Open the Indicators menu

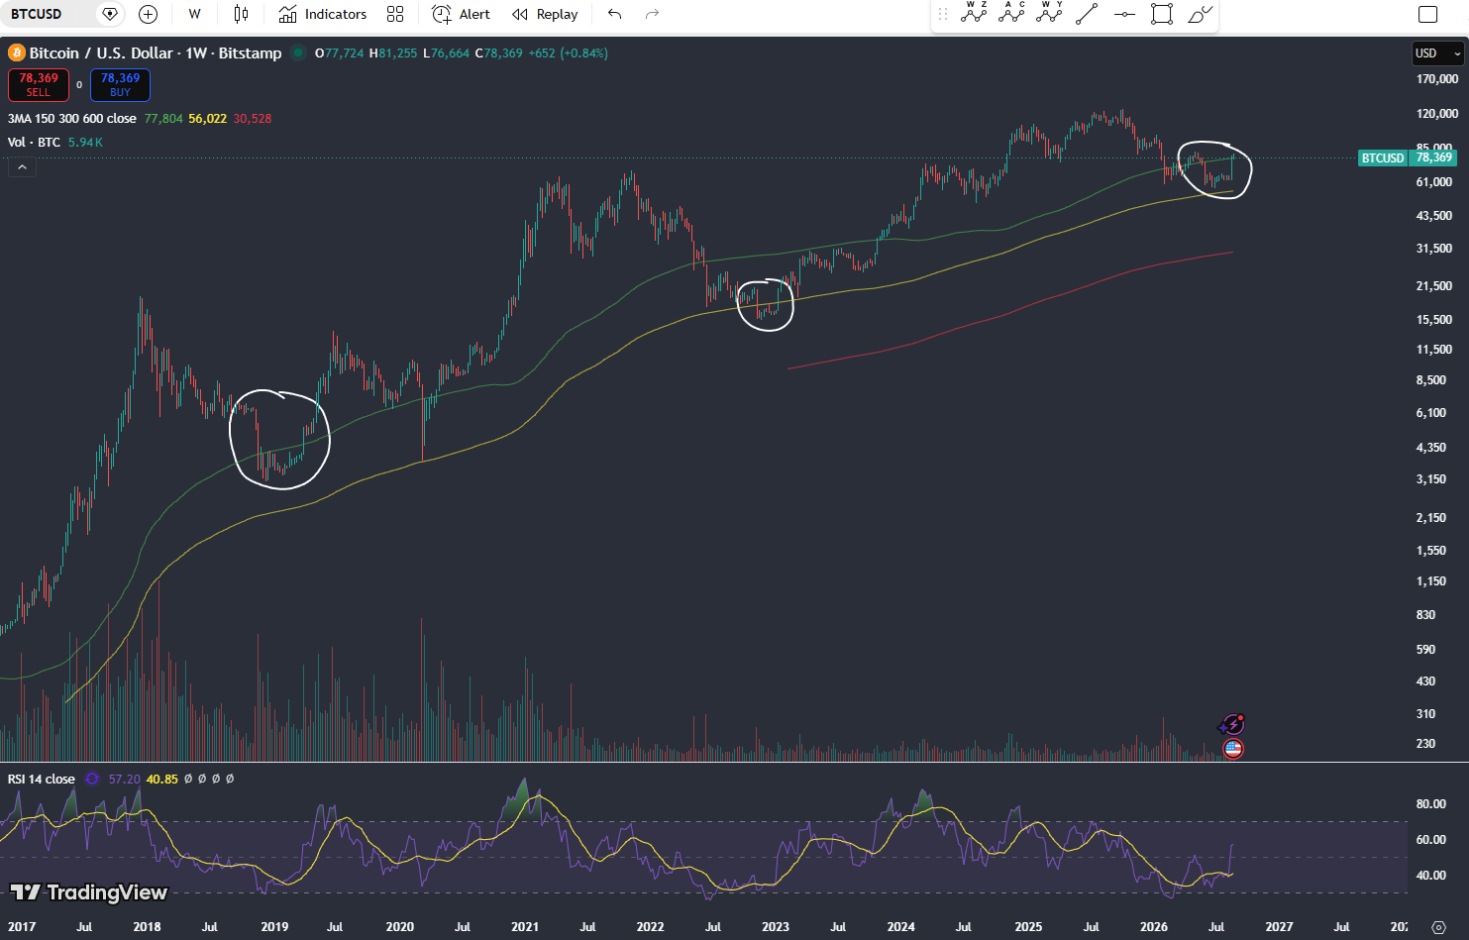pyautogui.click(x=323, y=14)
